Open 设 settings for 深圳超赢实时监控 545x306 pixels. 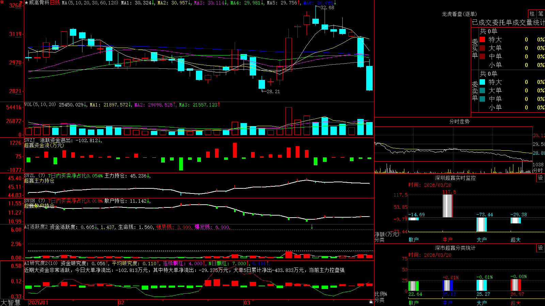coord(541,178)
